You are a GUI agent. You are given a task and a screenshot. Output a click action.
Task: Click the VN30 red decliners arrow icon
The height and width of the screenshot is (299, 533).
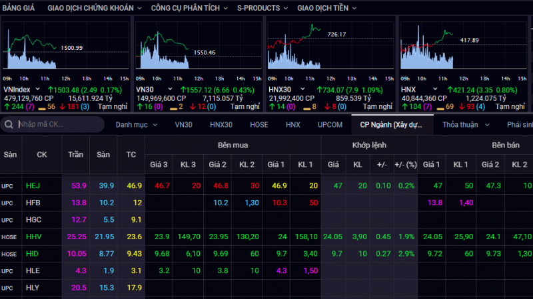(x=193, y=107)
